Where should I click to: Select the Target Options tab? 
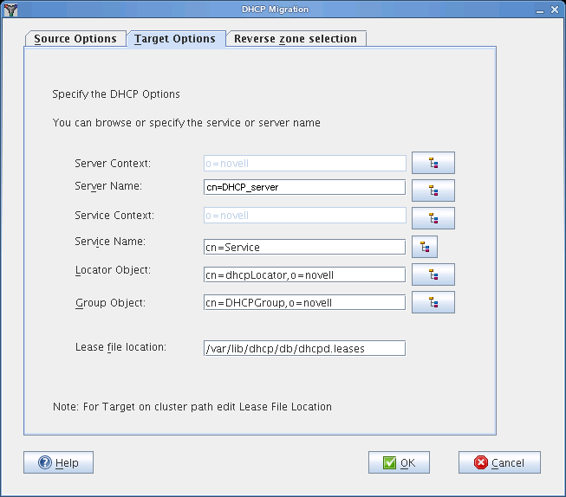175,39
